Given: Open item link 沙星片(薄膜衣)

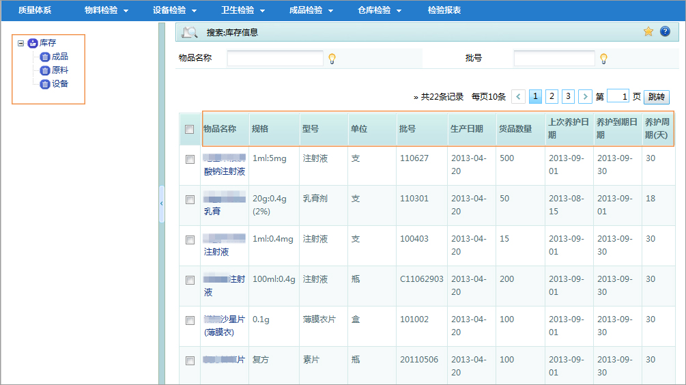Looking at the screenshot, I should pyautogui.click(x=225, y=326).
